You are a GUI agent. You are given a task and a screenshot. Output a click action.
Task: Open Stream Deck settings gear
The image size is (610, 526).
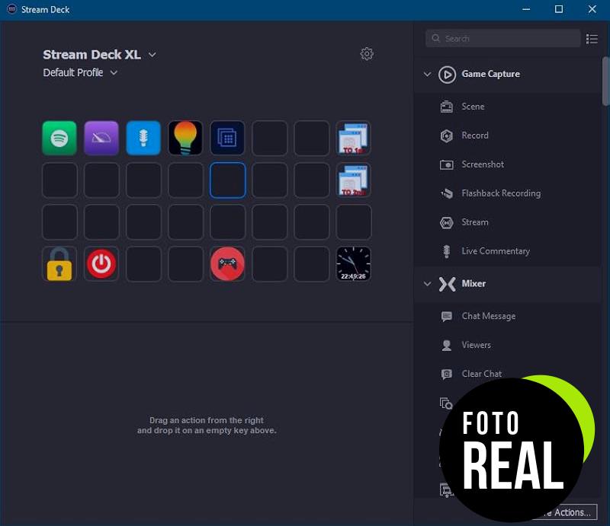(x=367, y=54)
